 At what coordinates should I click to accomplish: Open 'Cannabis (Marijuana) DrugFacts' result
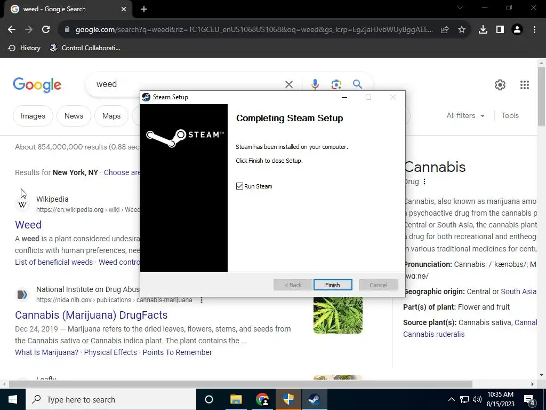[91, 315]
